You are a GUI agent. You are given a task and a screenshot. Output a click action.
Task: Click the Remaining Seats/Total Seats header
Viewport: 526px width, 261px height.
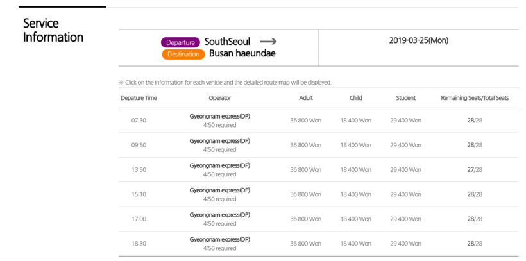tap(474, 98)
